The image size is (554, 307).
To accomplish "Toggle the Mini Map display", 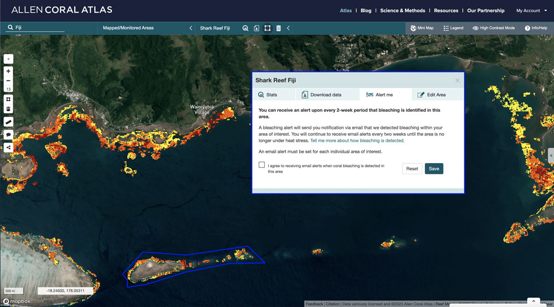I will pos(422,28).
